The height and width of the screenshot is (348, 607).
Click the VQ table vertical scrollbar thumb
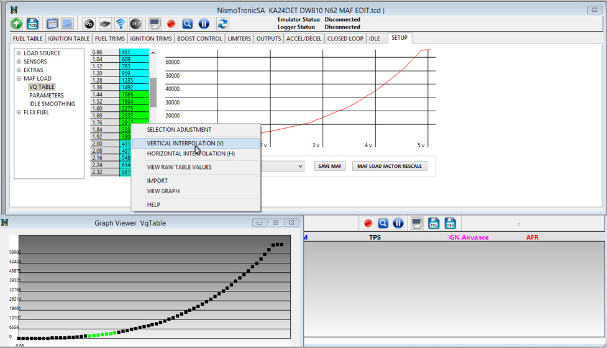tap(153, 92)
